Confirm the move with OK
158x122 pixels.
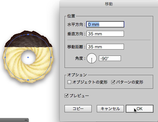(x=140, y=109)
